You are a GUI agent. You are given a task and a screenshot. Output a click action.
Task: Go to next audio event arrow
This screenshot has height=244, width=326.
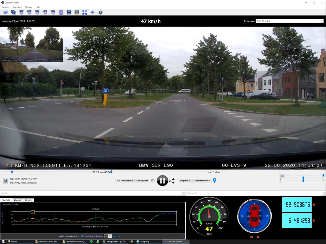point(119,236)
